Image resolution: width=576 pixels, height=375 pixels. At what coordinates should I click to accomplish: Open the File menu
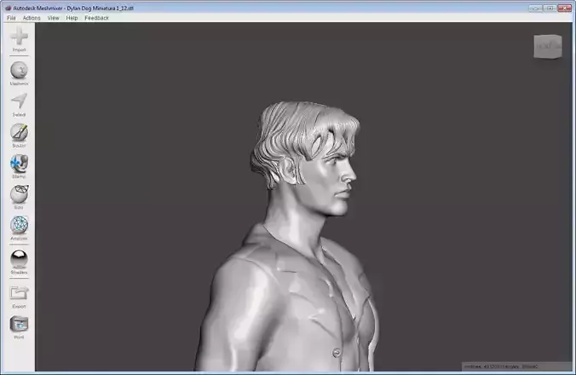(x=11, y=18)
